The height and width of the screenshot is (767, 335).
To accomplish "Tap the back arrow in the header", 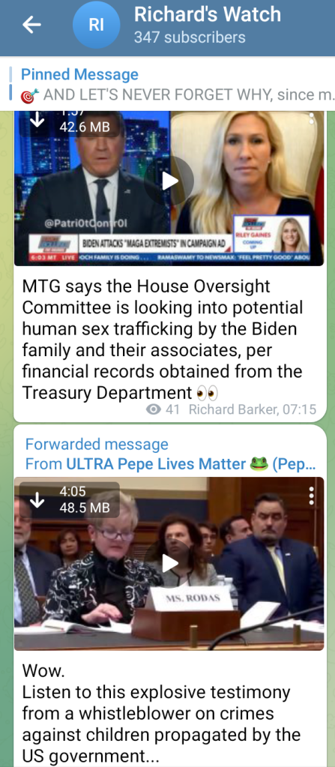I will pyautogui.click(x=31, y=25).
